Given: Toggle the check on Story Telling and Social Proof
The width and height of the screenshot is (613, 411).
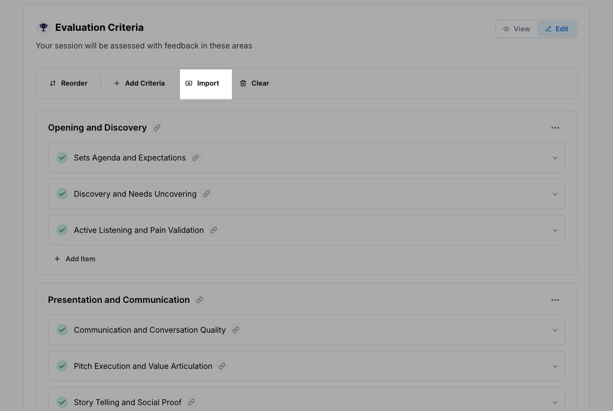Looking at the screenshot, I should click(x=62, y=402).
